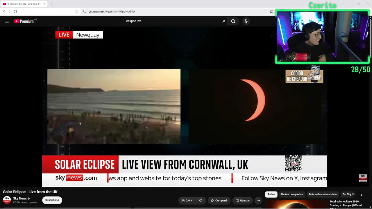Viewport: 372px width, 209px height.
Task: Bookmark this page in the browser
Action: pos(77,12)
